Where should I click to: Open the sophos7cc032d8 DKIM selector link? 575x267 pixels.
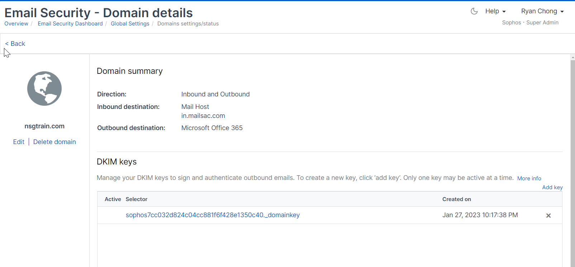213,215
